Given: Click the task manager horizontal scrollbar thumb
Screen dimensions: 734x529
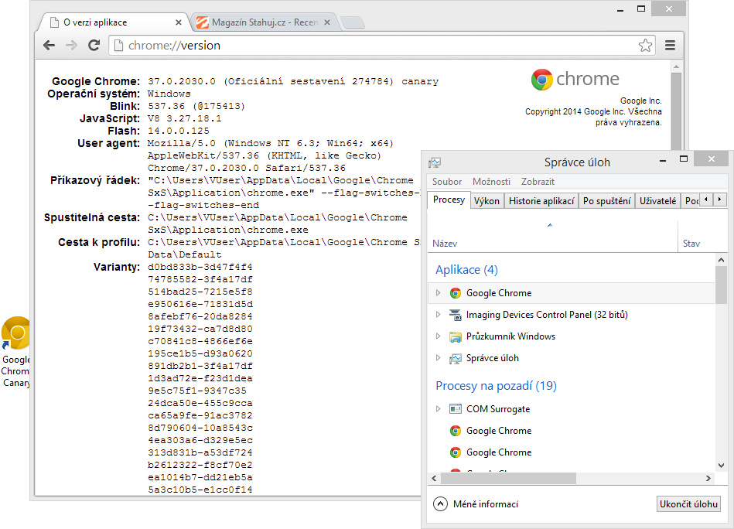Looking at the screenshot, I should click(x=508, y=479).
